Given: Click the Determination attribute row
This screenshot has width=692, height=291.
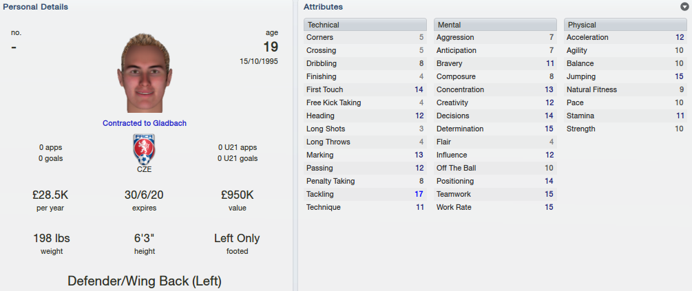Looking at the screenshot, I should (x=495, y=129).
